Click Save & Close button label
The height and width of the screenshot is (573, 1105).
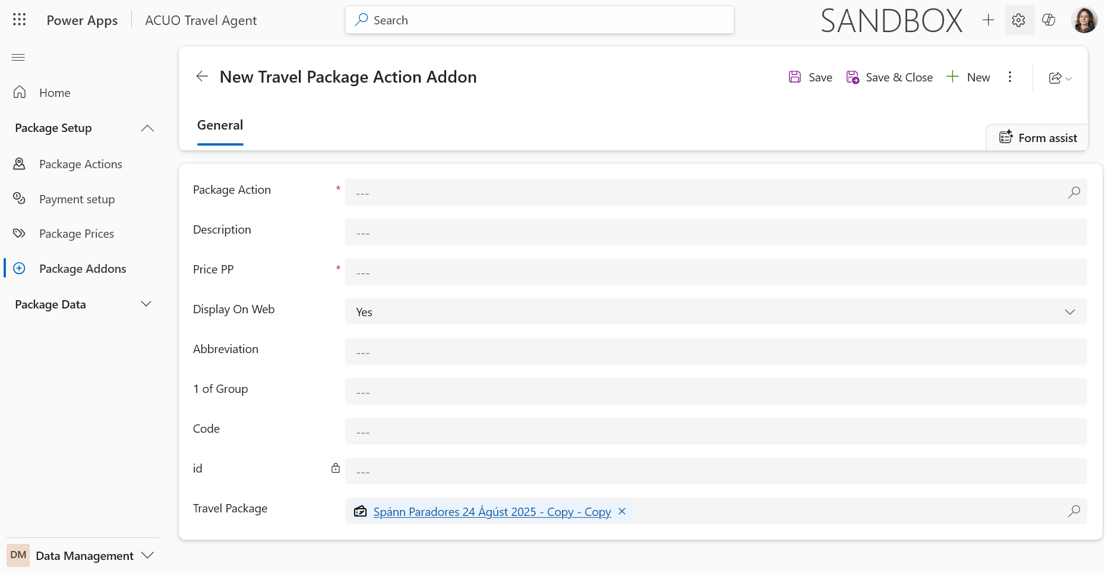click(x=899, y=77)
